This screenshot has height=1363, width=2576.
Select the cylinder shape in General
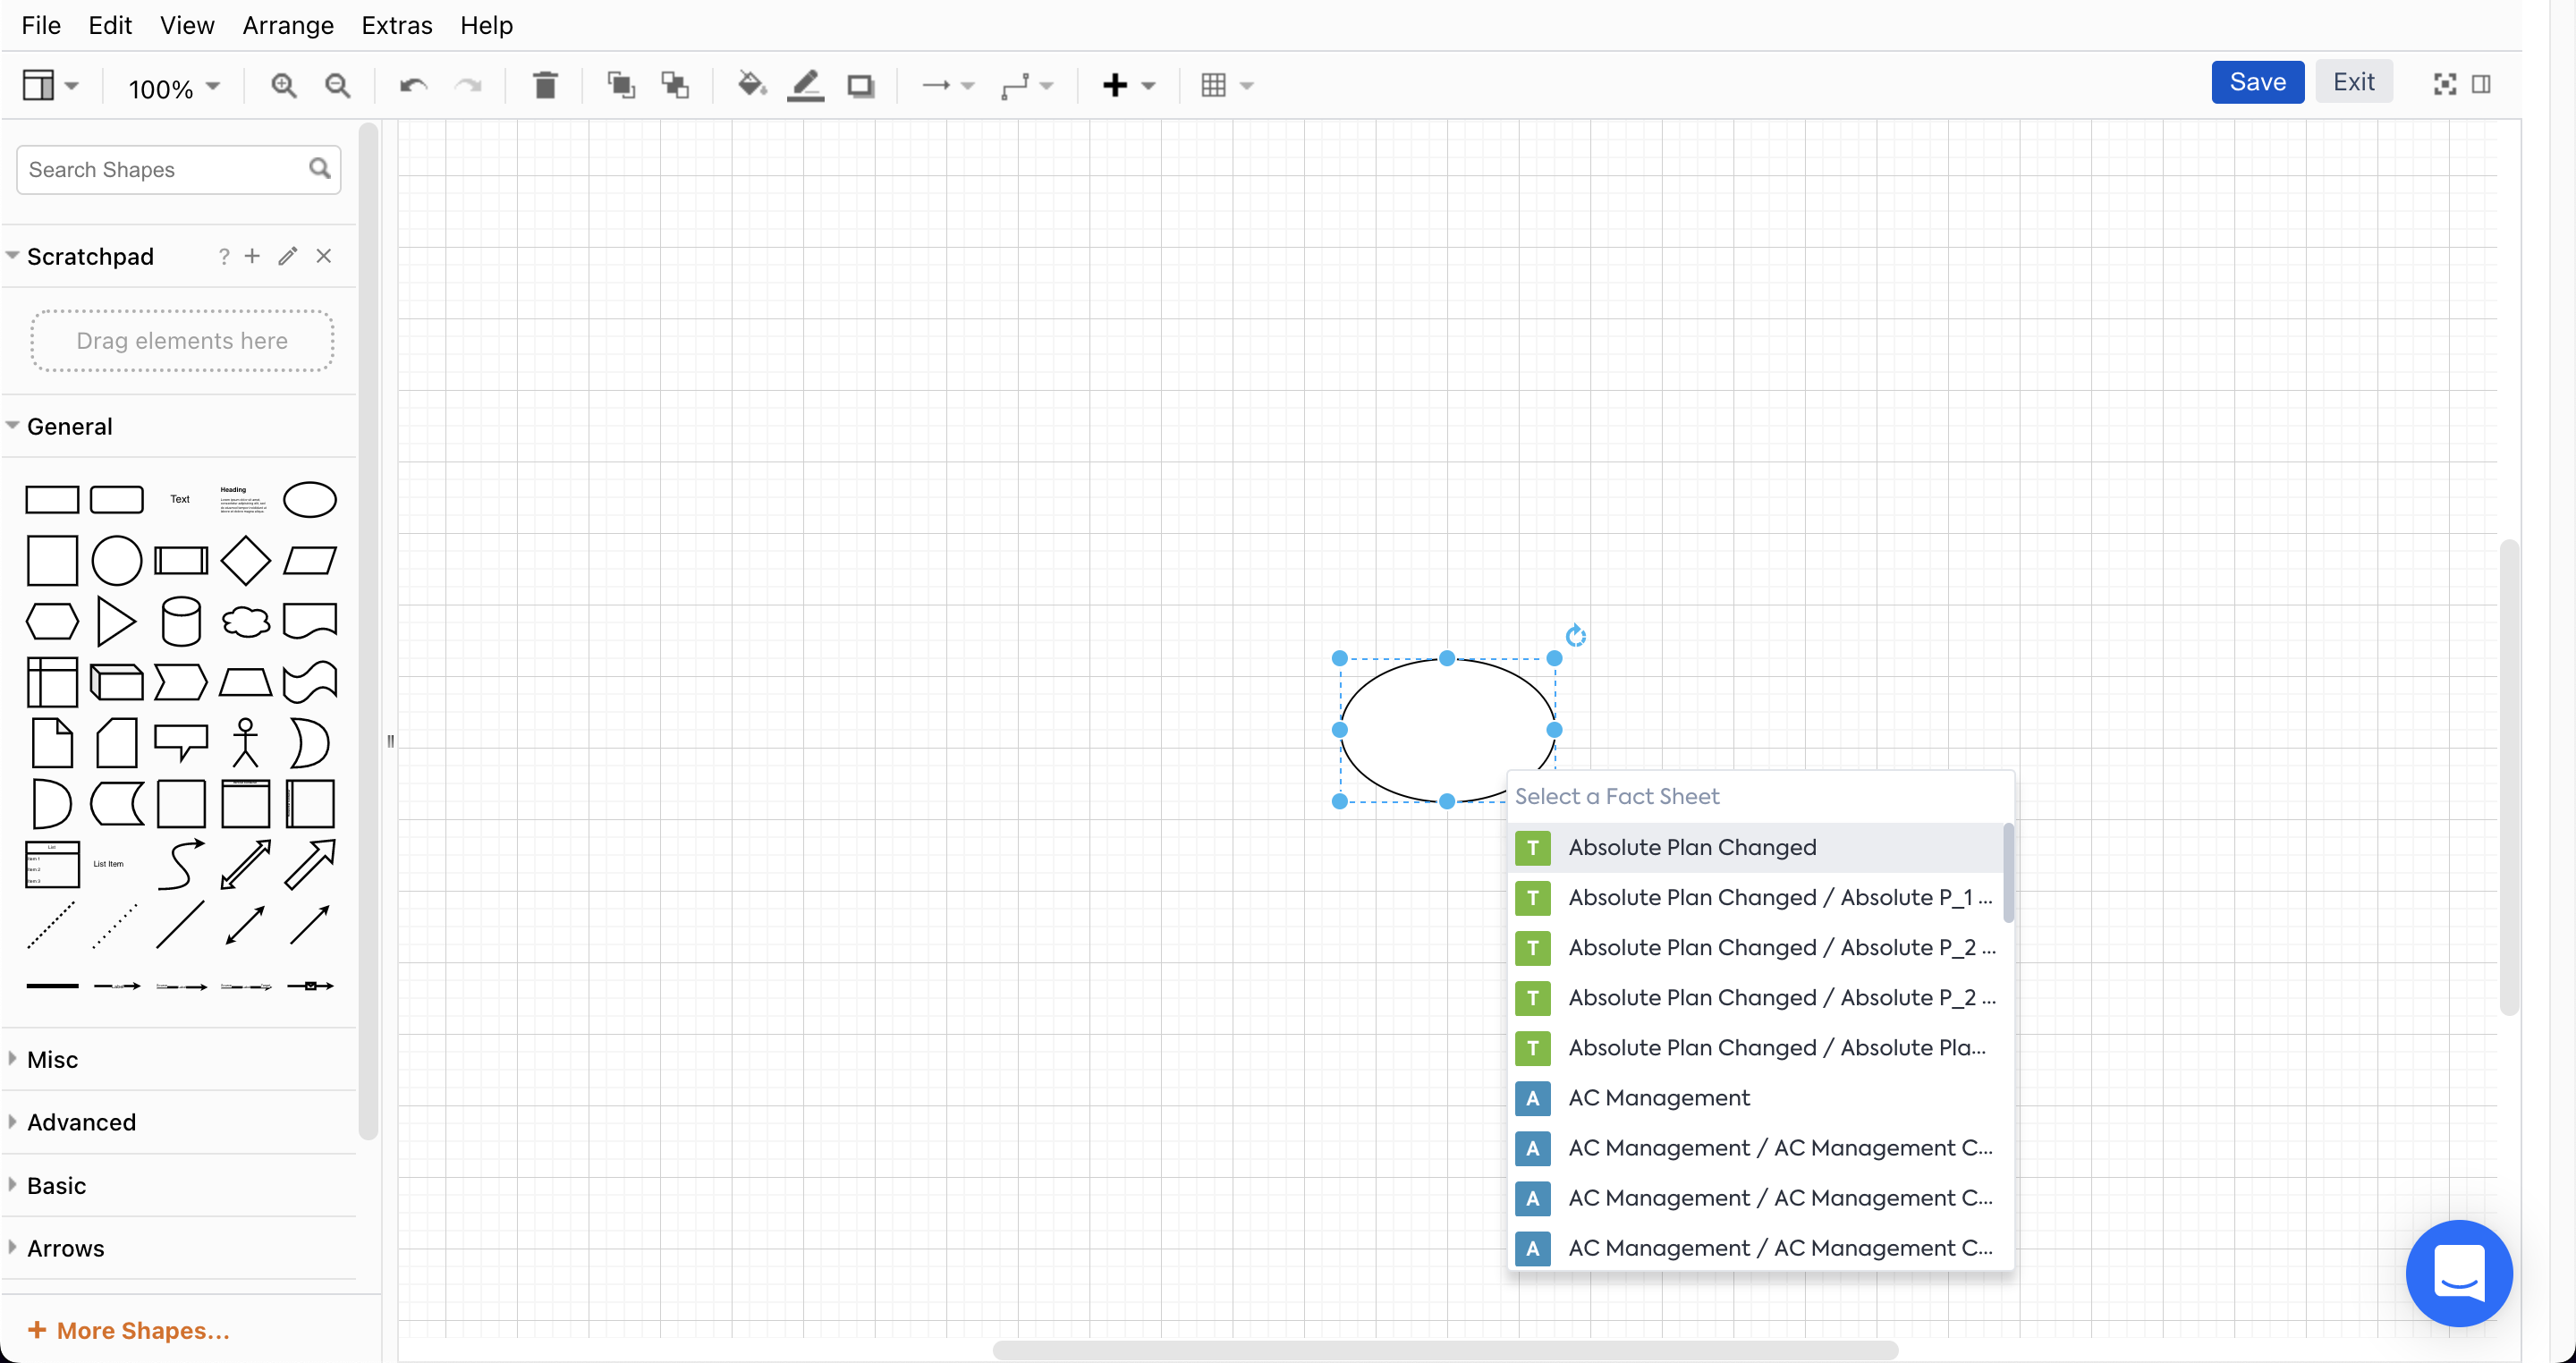[x=181, y=621]
